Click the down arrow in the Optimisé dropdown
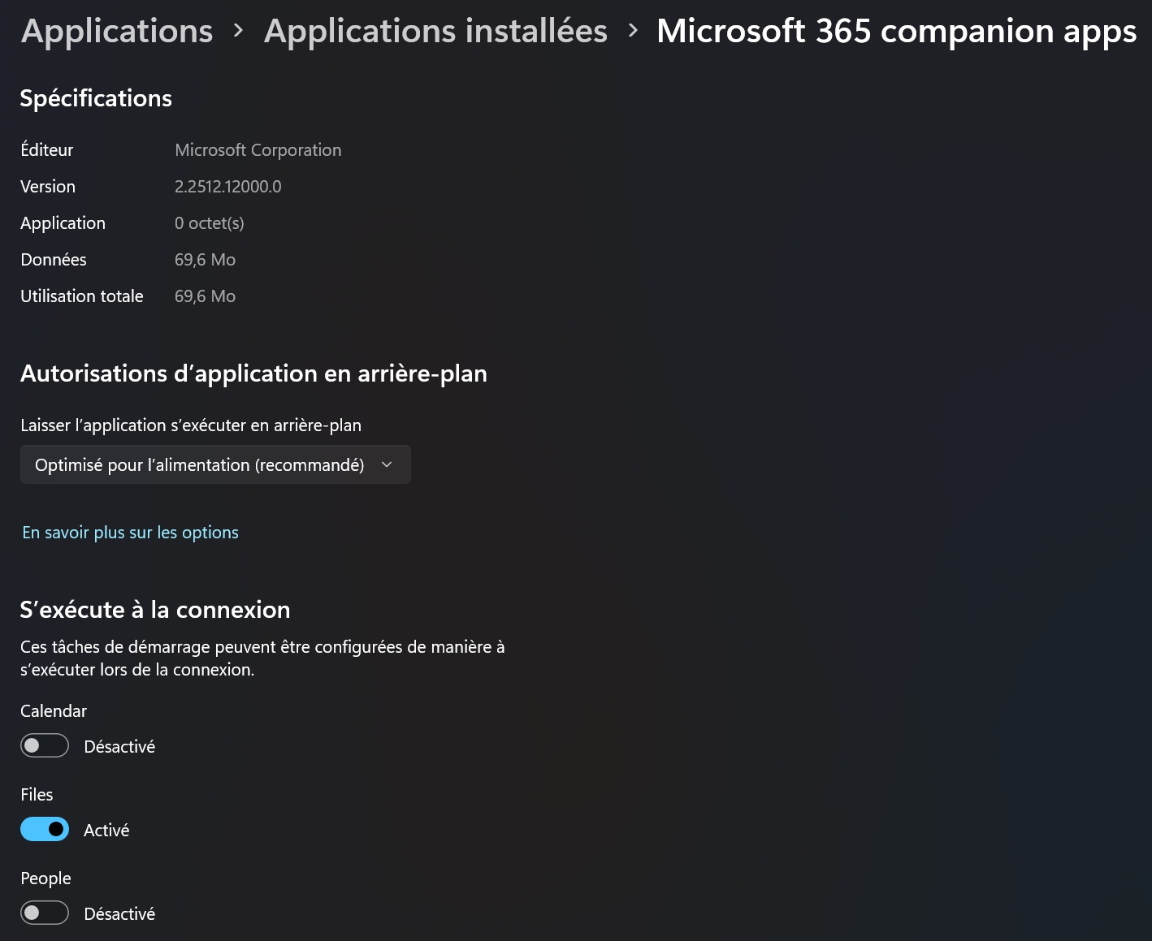The width and height of the screenshot is (1152, 941). pos(387,464)
